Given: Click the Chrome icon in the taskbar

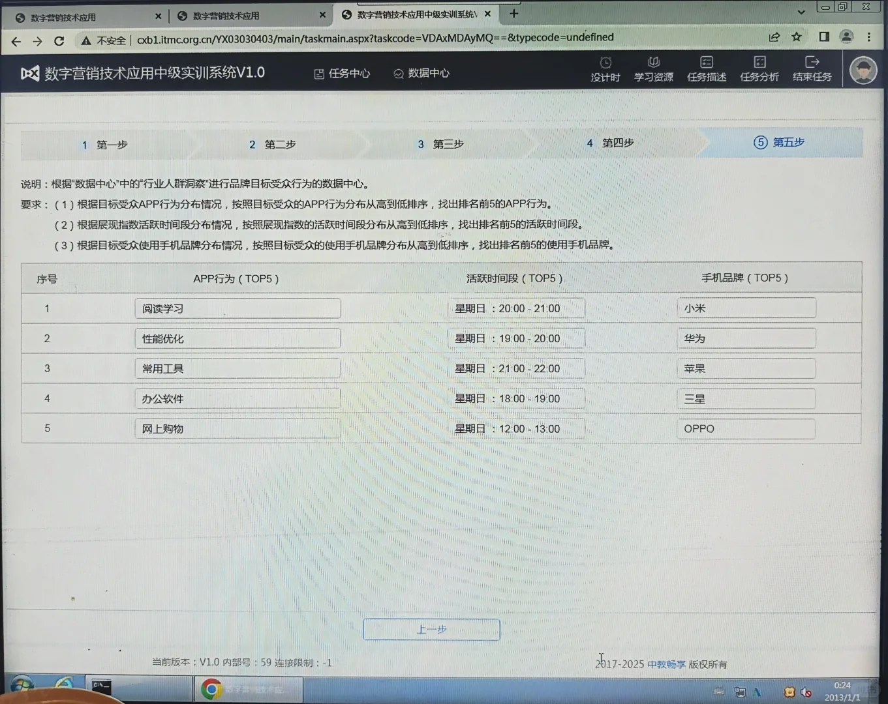Looking at the screenshot, I should coord(211,689).
